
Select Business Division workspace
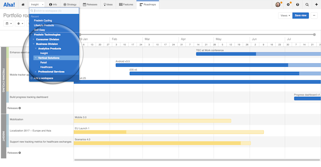tap(47, 44)
